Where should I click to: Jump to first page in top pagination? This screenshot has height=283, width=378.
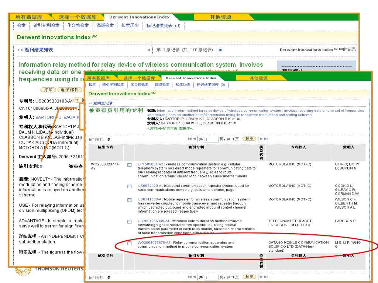click(x=190, y=139)
